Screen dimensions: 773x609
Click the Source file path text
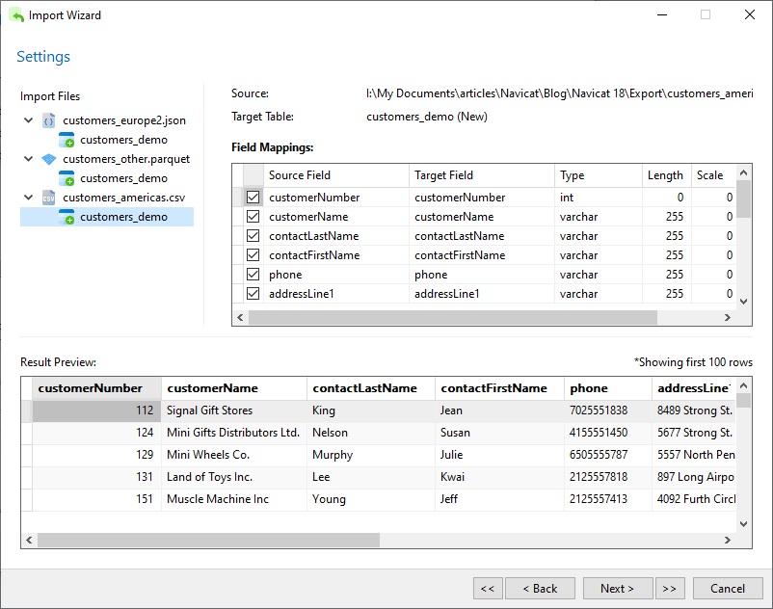click(x=560, y=93)
